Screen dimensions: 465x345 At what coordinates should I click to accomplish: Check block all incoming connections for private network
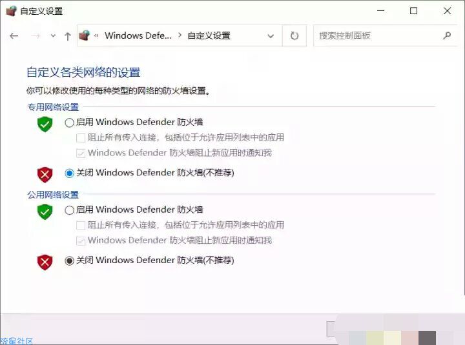coord(81,138)
